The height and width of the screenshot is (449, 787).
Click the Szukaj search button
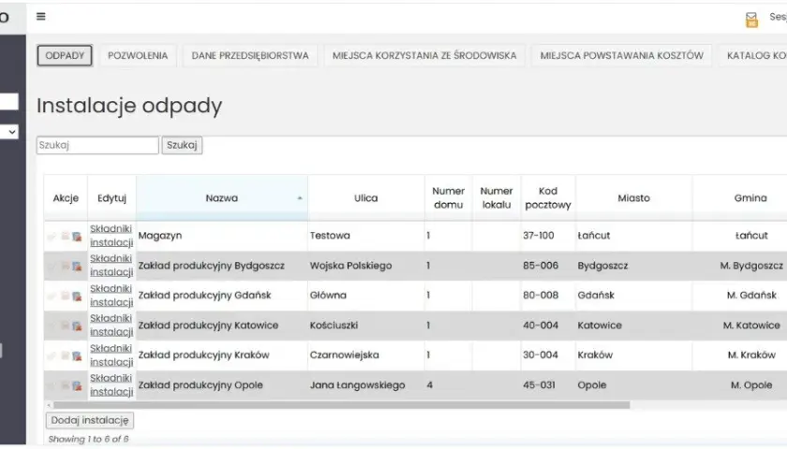[182, 145]
